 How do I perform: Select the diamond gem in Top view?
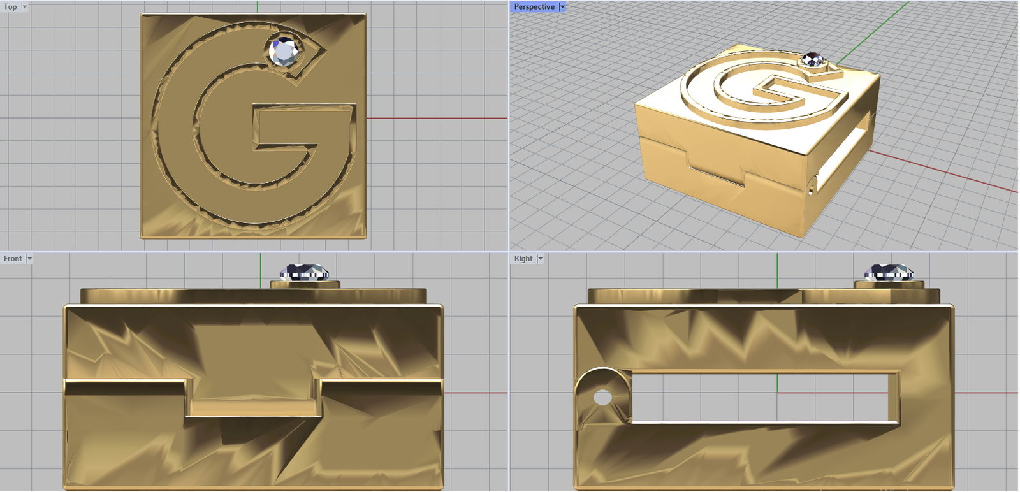click(x=284, y=51)
